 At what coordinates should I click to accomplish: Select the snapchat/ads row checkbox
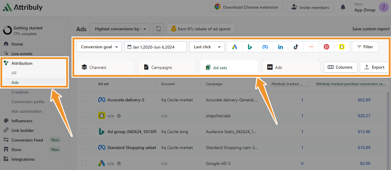tap(84, 115)
